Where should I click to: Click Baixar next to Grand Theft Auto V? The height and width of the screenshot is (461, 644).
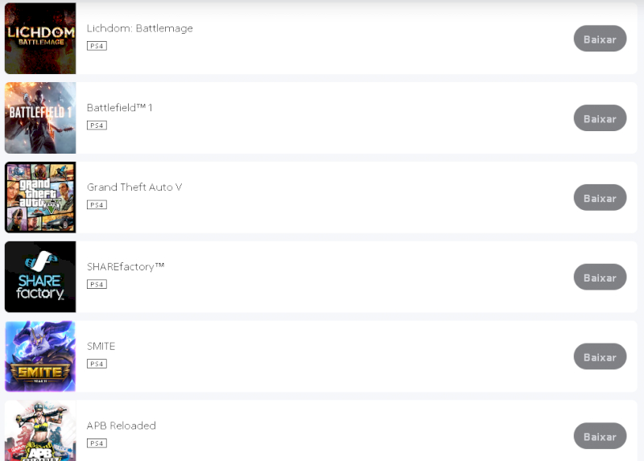pos(600,198)
